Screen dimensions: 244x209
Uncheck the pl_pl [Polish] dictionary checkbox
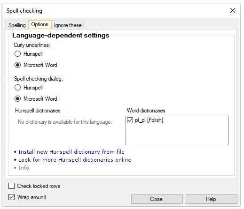(x=130, y=120)
